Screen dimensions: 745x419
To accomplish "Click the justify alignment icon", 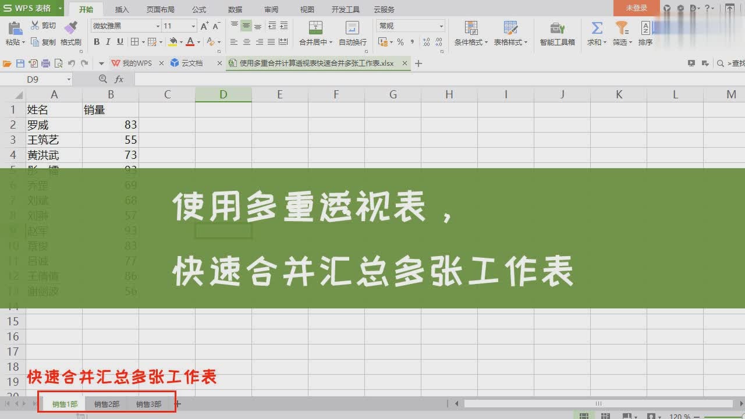I will [272, 42].
